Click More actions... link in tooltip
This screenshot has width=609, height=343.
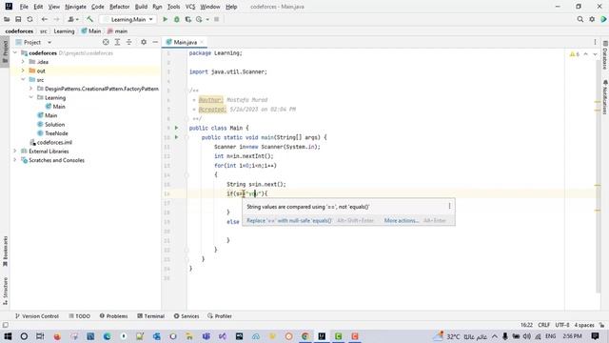coord(402,220)
